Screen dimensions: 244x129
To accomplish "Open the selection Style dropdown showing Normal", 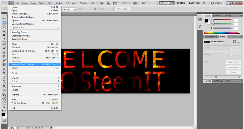I will pyautogui.click(x=69, y=9).
